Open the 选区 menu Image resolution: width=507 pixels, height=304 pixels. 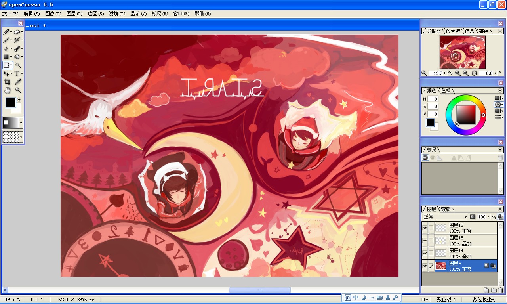96,14
